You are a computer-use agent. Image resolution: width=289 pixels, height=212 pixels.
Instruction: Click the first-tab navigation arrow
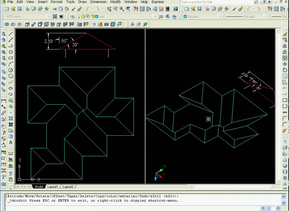(x=17, y=187)
